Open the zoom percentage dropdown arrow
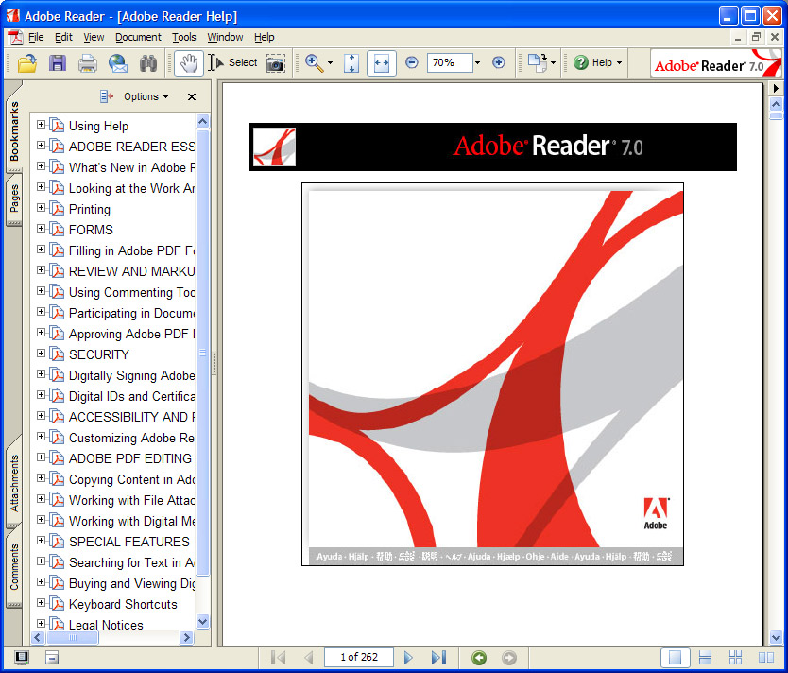The image size is (788, 673). (x=477, y=62)
